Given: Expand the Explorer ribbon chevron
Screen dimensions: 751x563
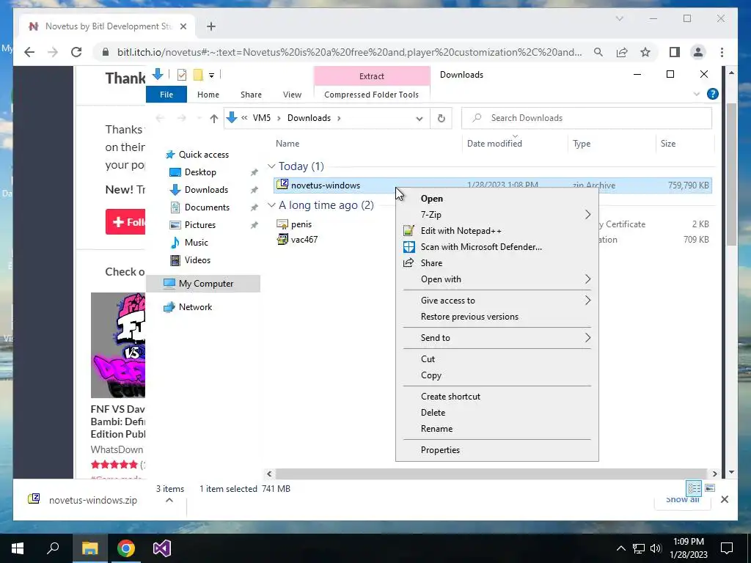Looking at the screenshot, I should 697,95.
